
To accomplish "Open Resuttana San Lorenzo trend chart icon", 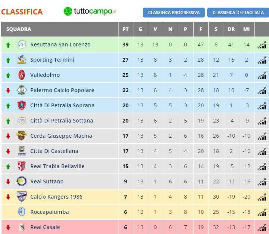I will (x=262, y=45).
